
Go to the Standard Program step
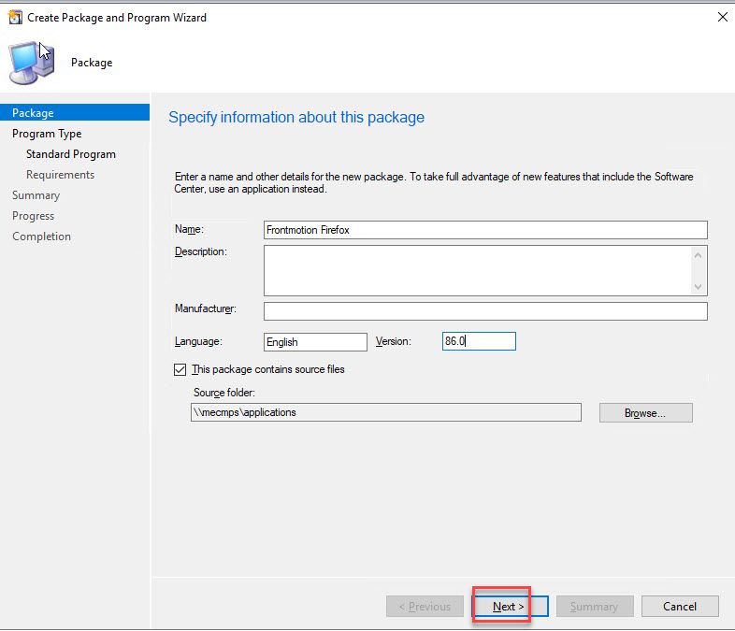(71, 154)
